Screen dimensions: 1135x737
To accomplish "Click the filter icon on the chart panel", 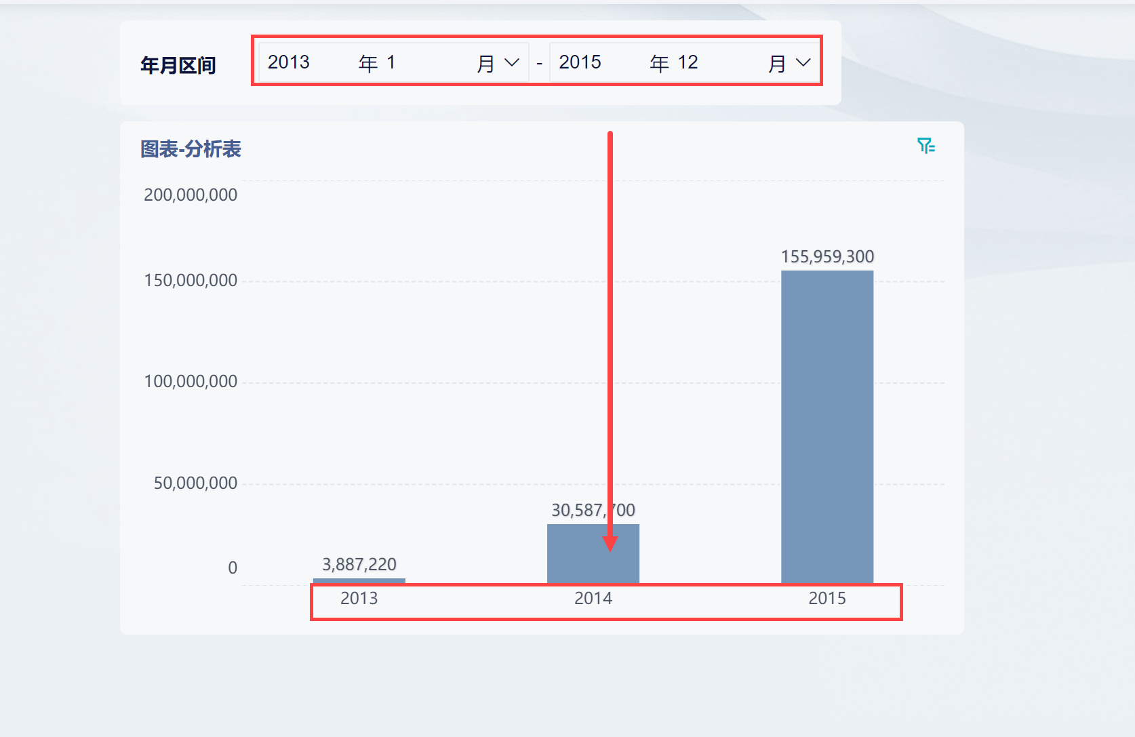I will pos(925,146).
